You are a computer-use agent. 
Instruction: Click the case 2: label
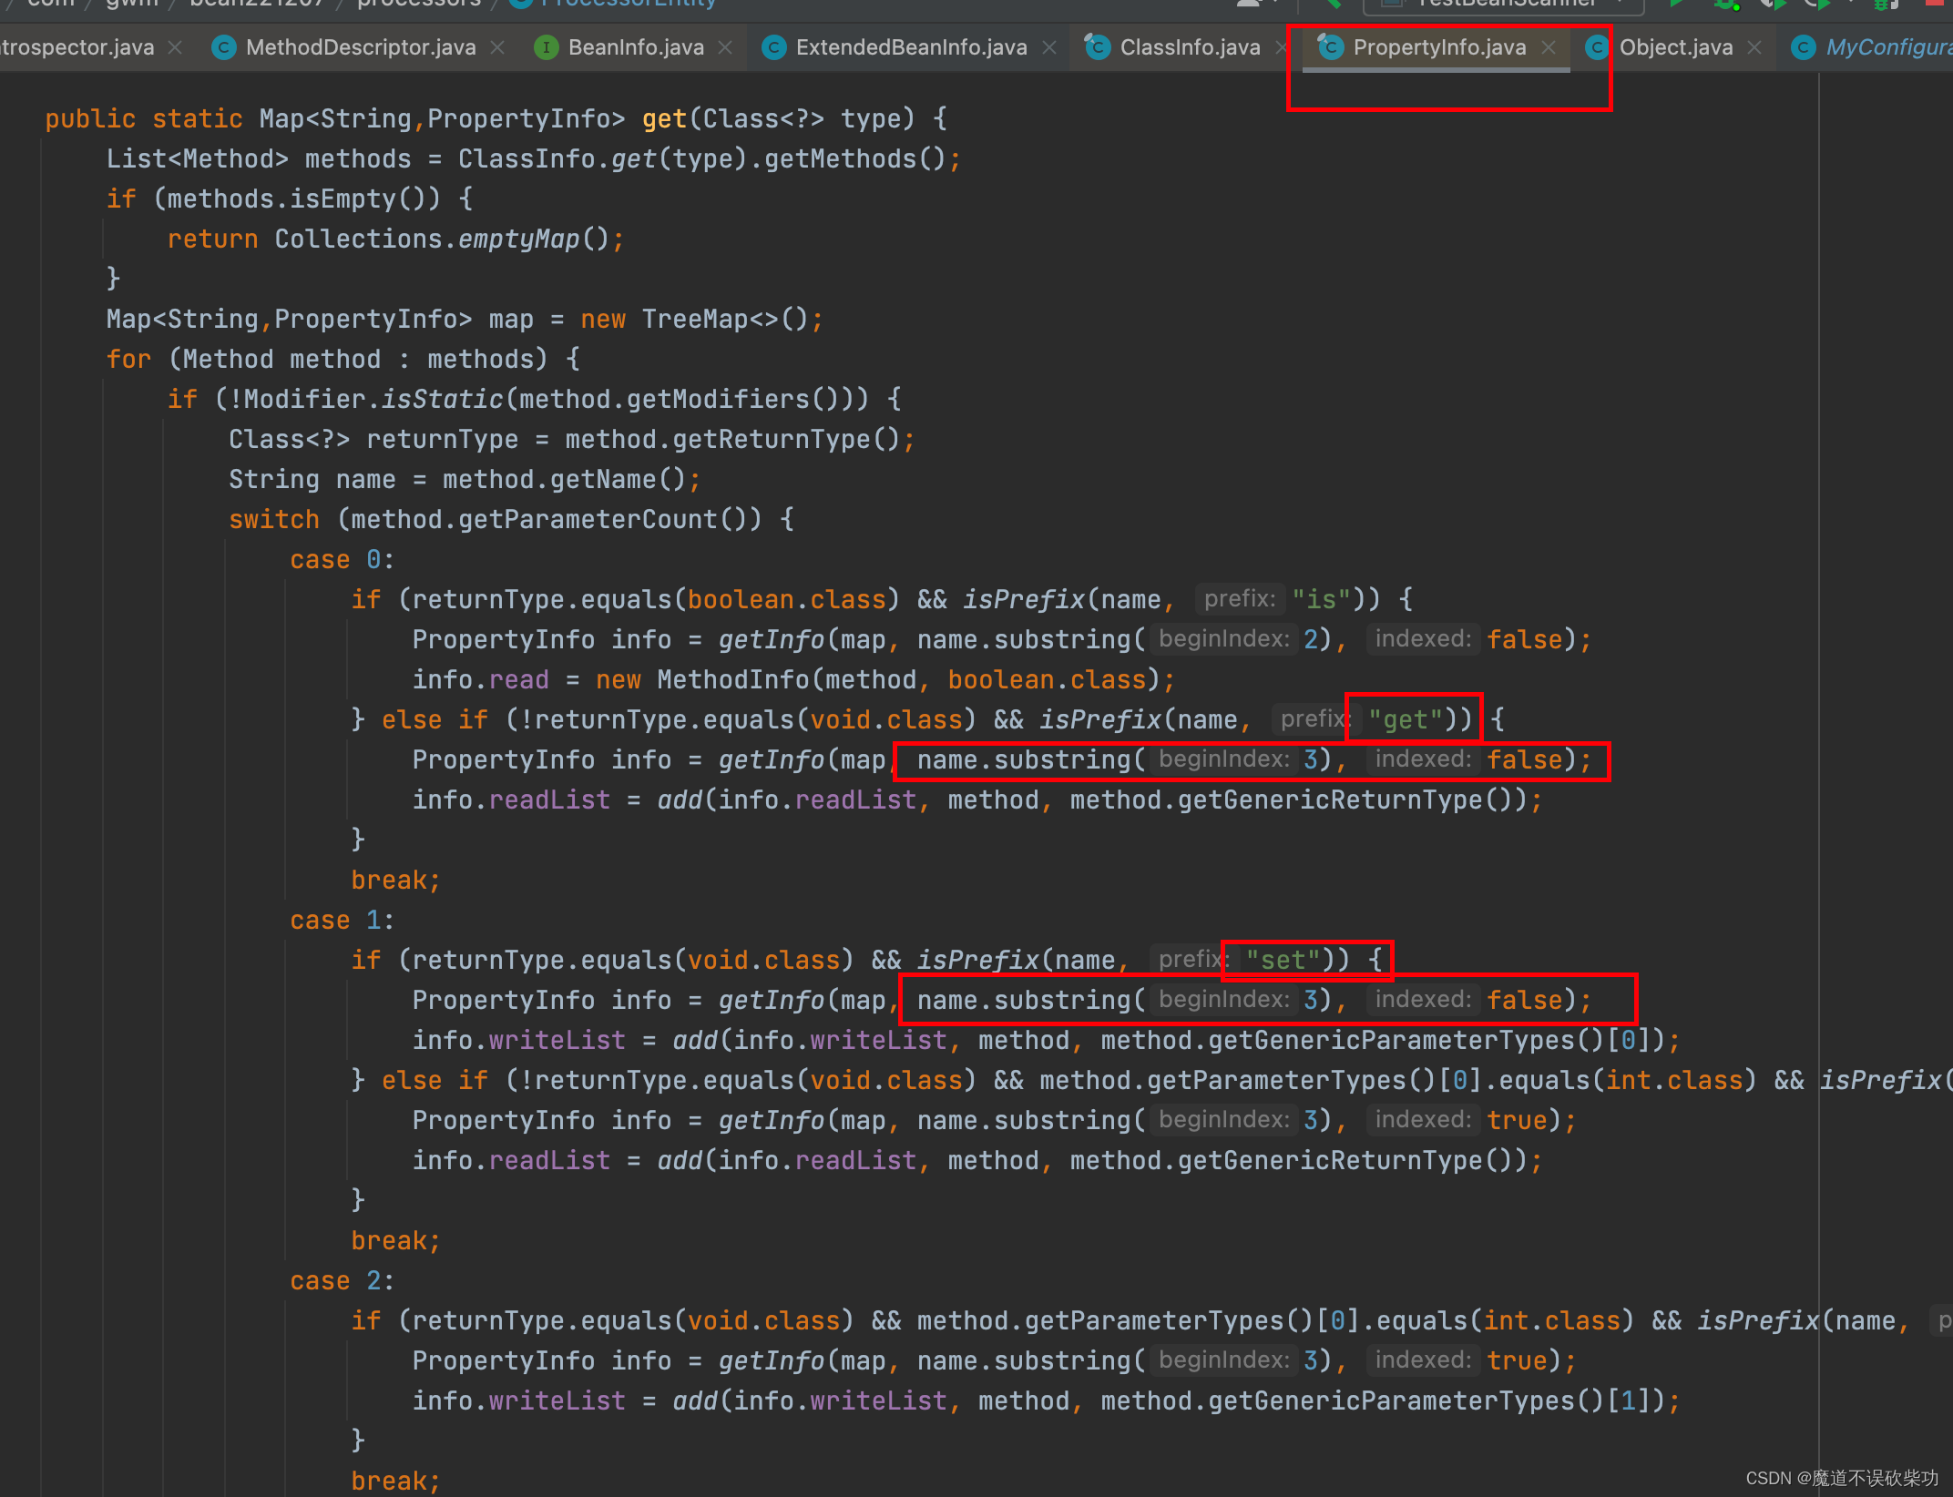pyautogui.click(x=343, y=1281)
